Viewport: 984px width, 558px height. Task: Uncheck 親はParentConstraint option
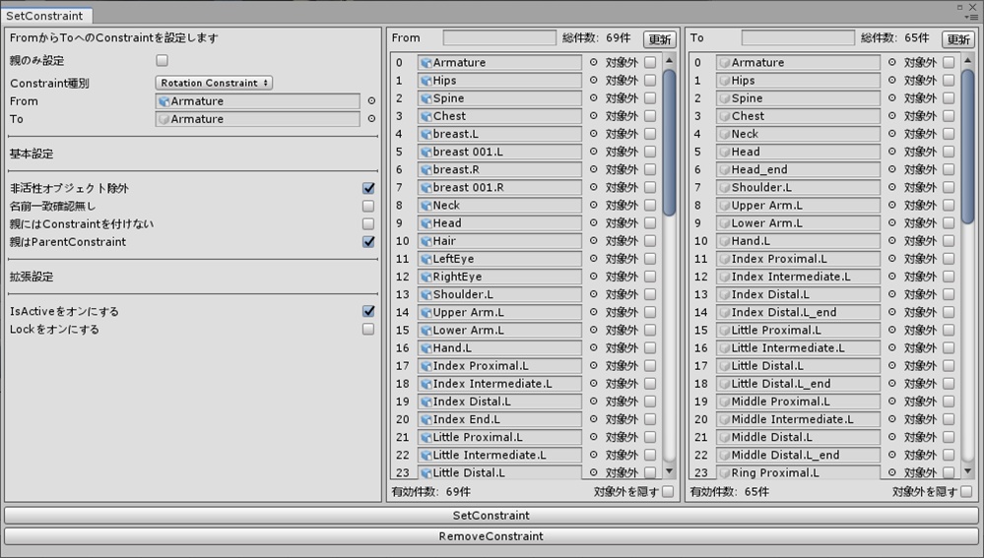(368, 241)
